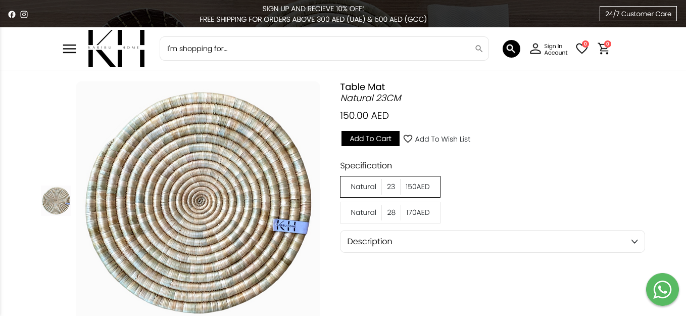Open the Facebook page icon
686x316 pixels.
12,14
